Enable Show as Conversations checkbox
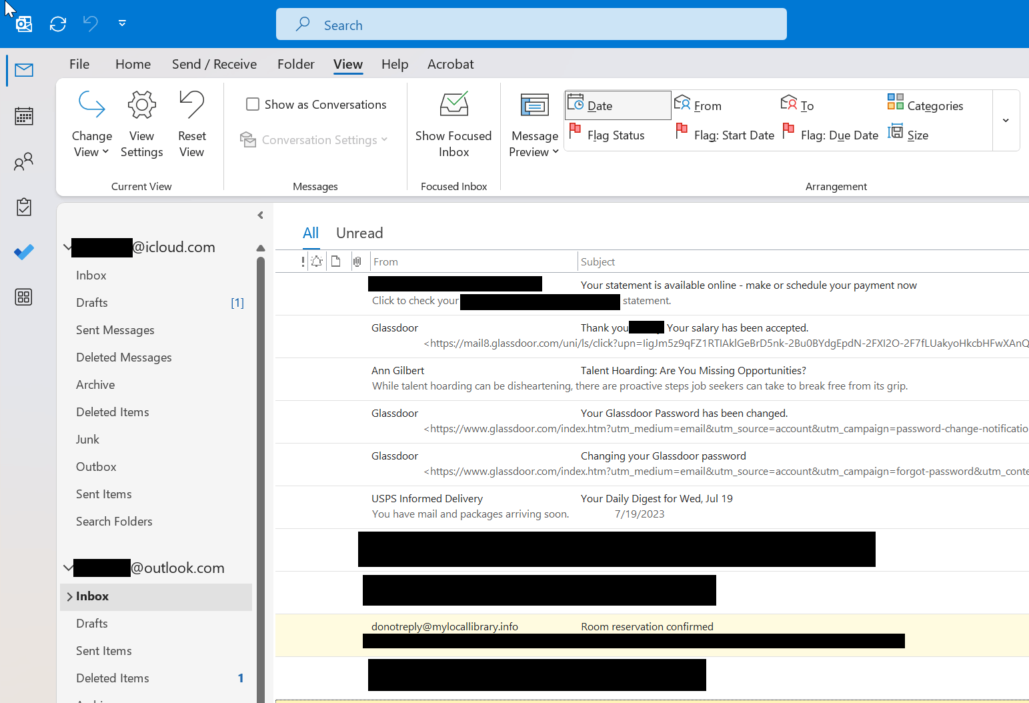 pyautogui.click(x=316, y=104)
